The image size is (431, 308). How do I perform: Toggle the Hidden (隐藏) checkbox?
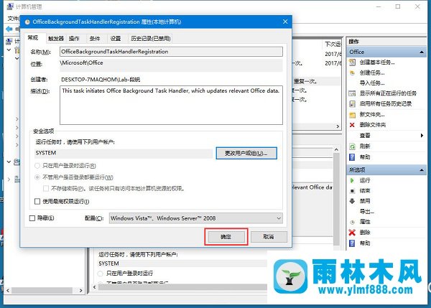[x=32, y=218]
